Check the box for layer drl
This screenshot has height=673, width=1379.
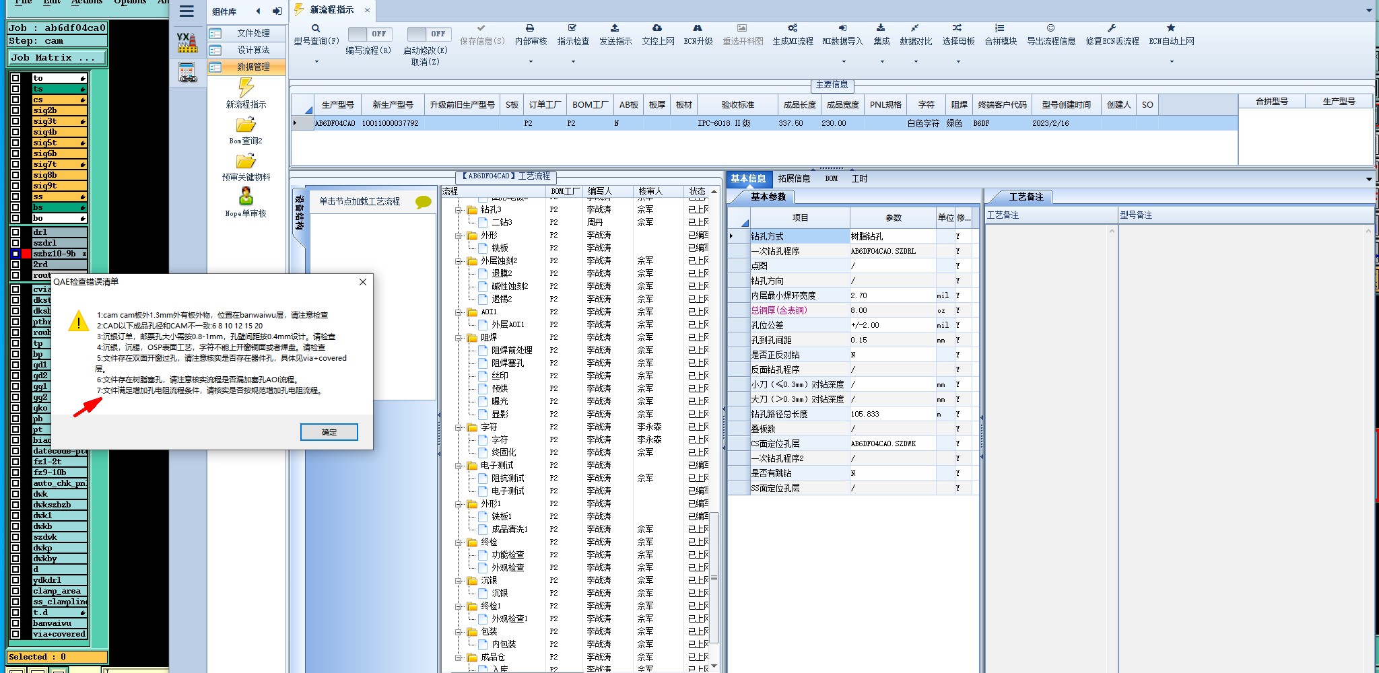click(x=15, y=232)
